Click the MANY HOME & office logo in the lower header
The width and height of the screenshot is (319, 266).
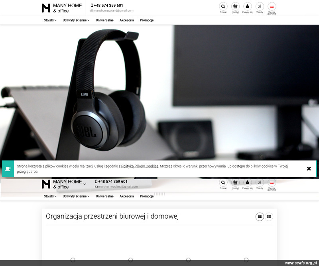click(x=62, y=184)
